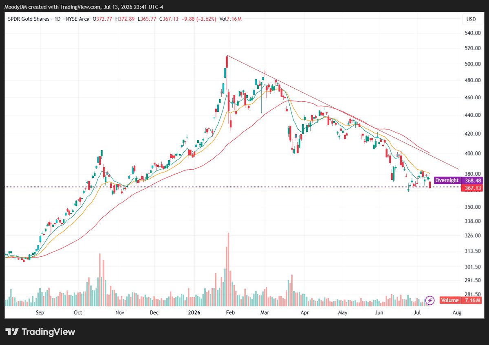489x345 pixels.
Task: Click the Nov date axis label
Action: tap(119, 313)
